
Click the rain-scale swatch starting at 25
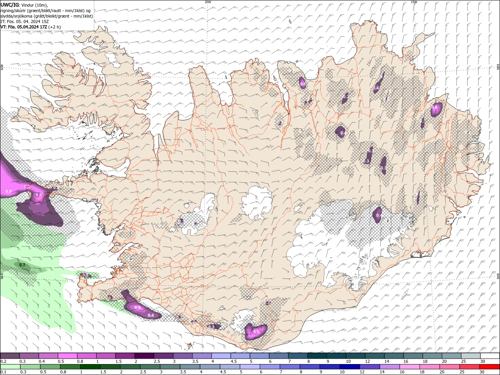tap(470, 367)
